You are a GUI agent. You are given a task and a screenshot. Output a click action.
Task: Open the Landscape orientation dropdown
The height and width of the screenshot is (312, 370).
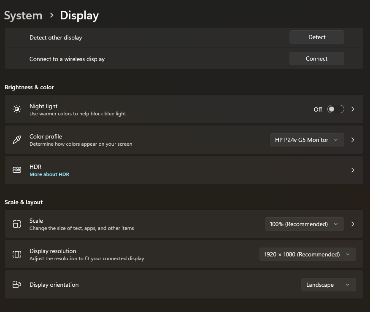[x=329, y=285]
